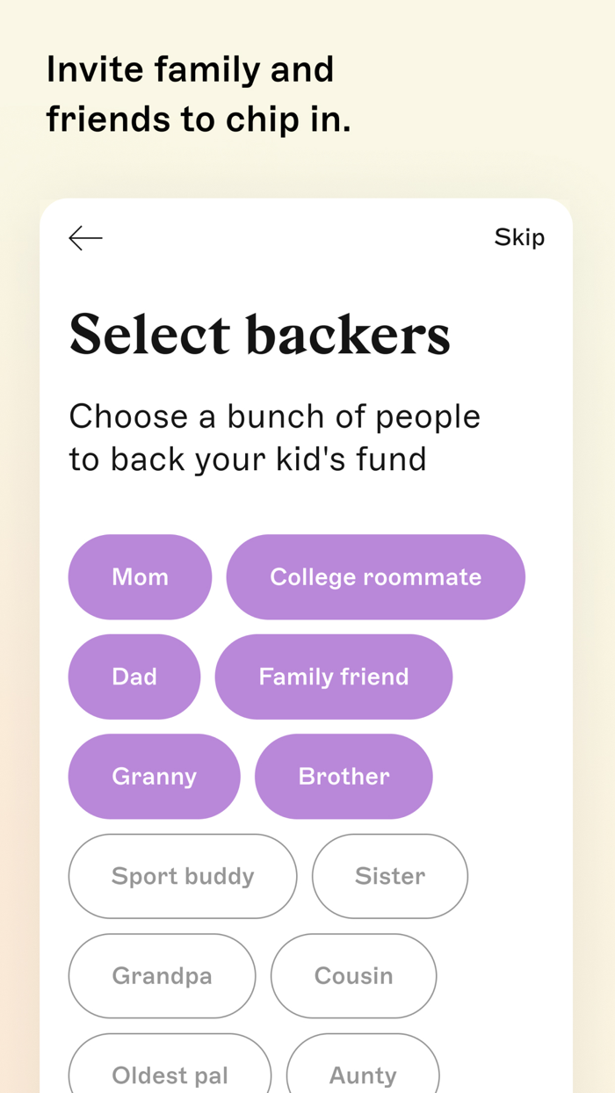Add Grandpa to the backers

coord(162,976)
